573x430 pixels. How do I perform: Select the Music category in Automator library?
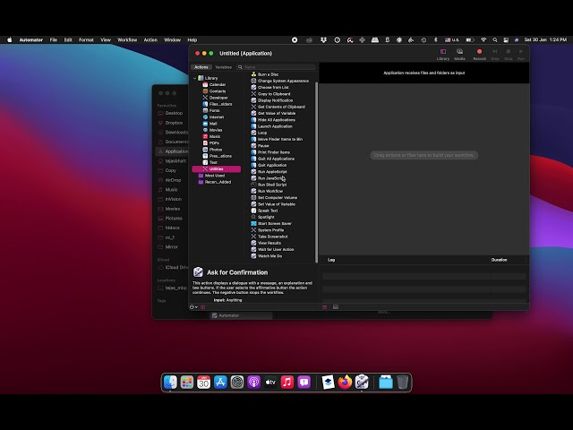point(215,137)
